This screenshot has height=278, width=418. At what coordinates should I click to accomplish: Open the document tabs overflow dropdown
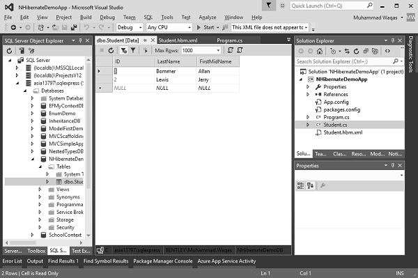click(x=288, y=40)
